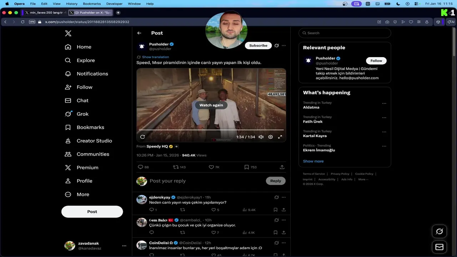The image size is (457, 257).
Task: Open account options dots next to zavadanak
Action: coord(124,246)
